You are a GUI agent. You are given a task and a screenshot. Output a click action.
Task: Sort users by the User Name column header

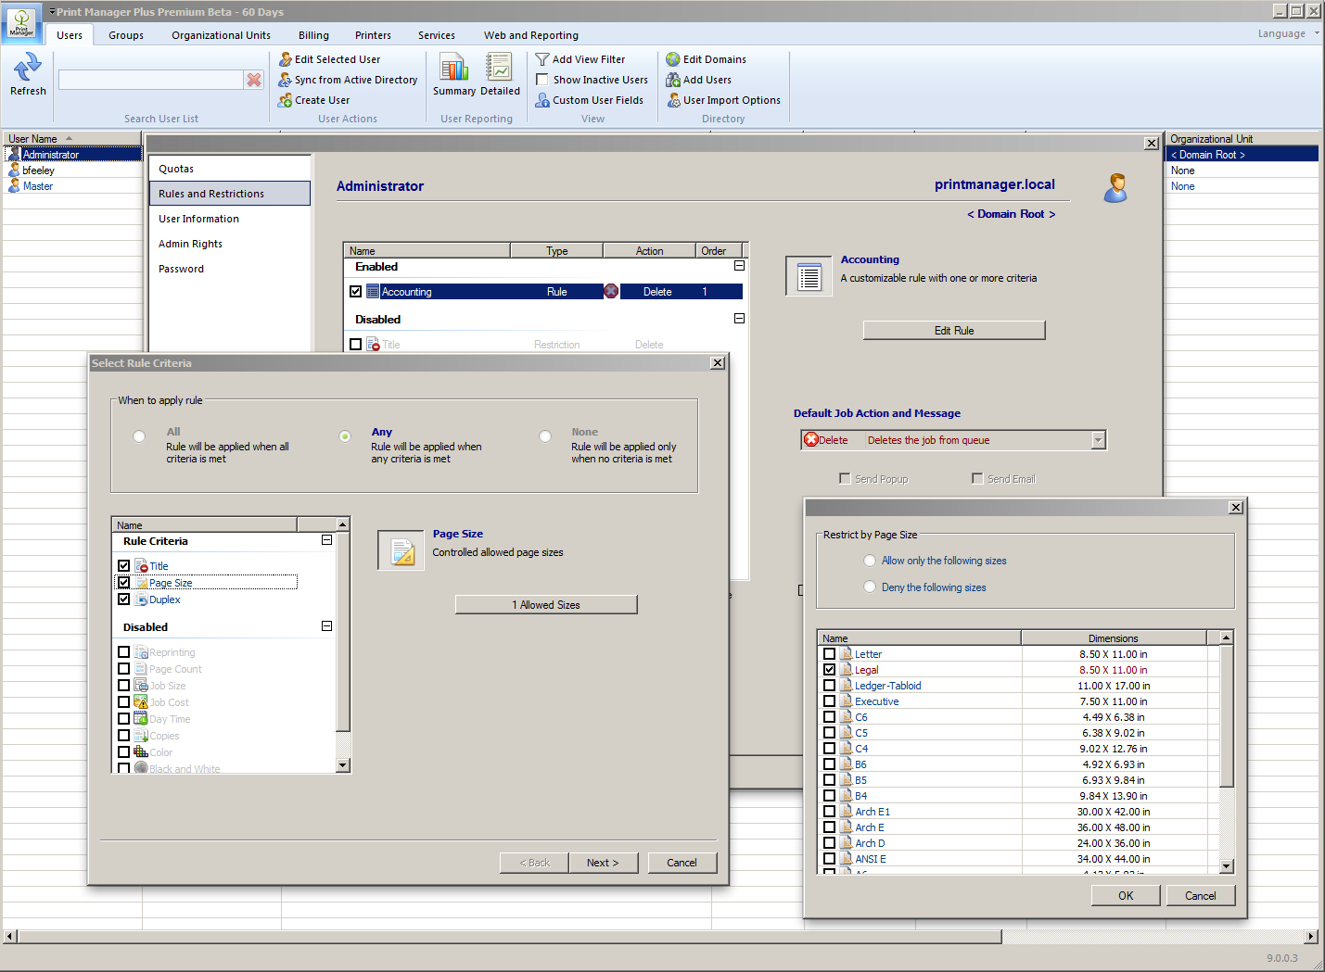(x=72, y=139)
